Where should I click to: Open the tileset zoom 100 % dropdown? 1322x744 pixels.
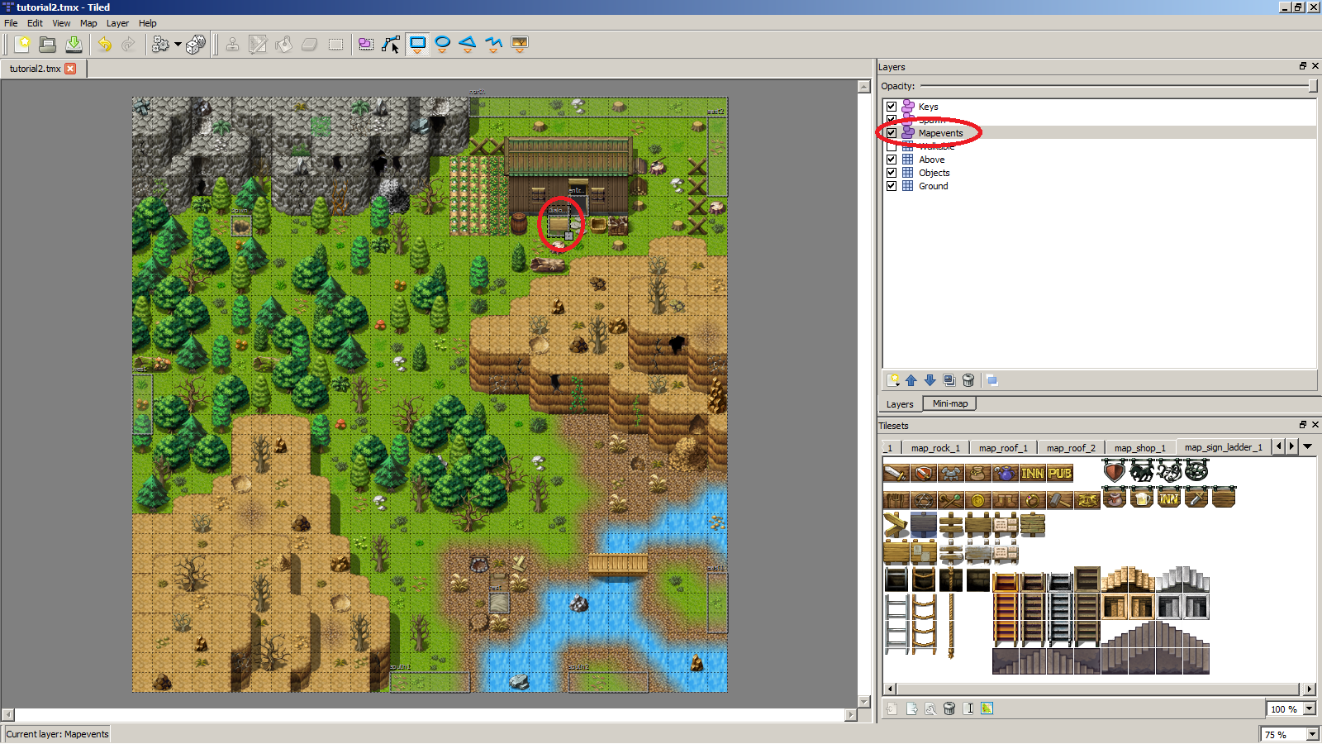(1310, 709)
